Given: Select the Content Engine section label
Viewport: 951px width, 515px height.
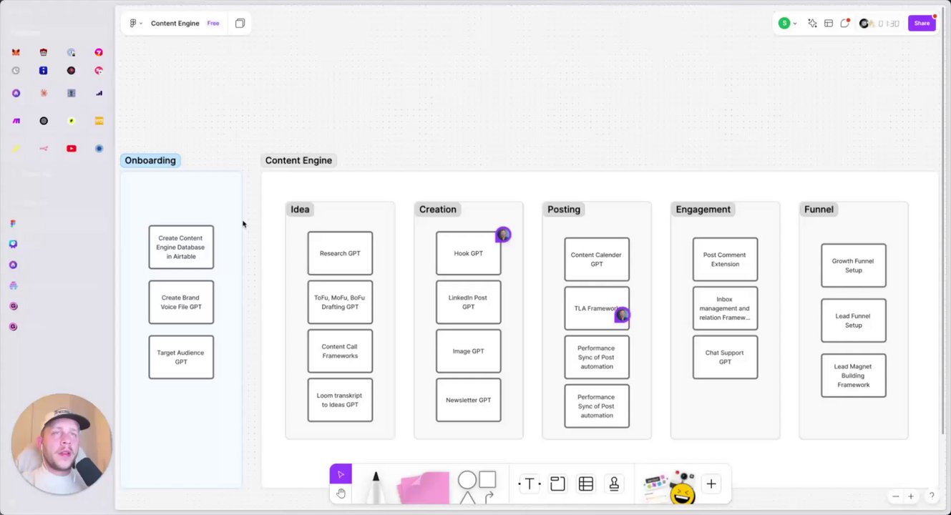Looking at the screenshot, I should 298,160.
